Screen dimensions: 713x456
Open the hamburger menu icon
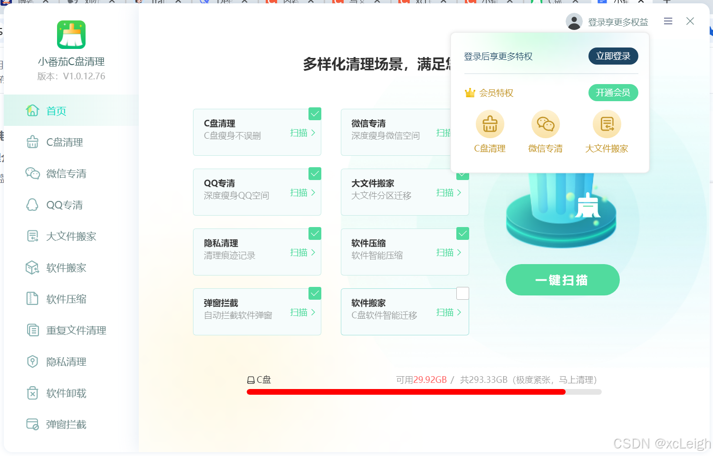click(668, 21)
